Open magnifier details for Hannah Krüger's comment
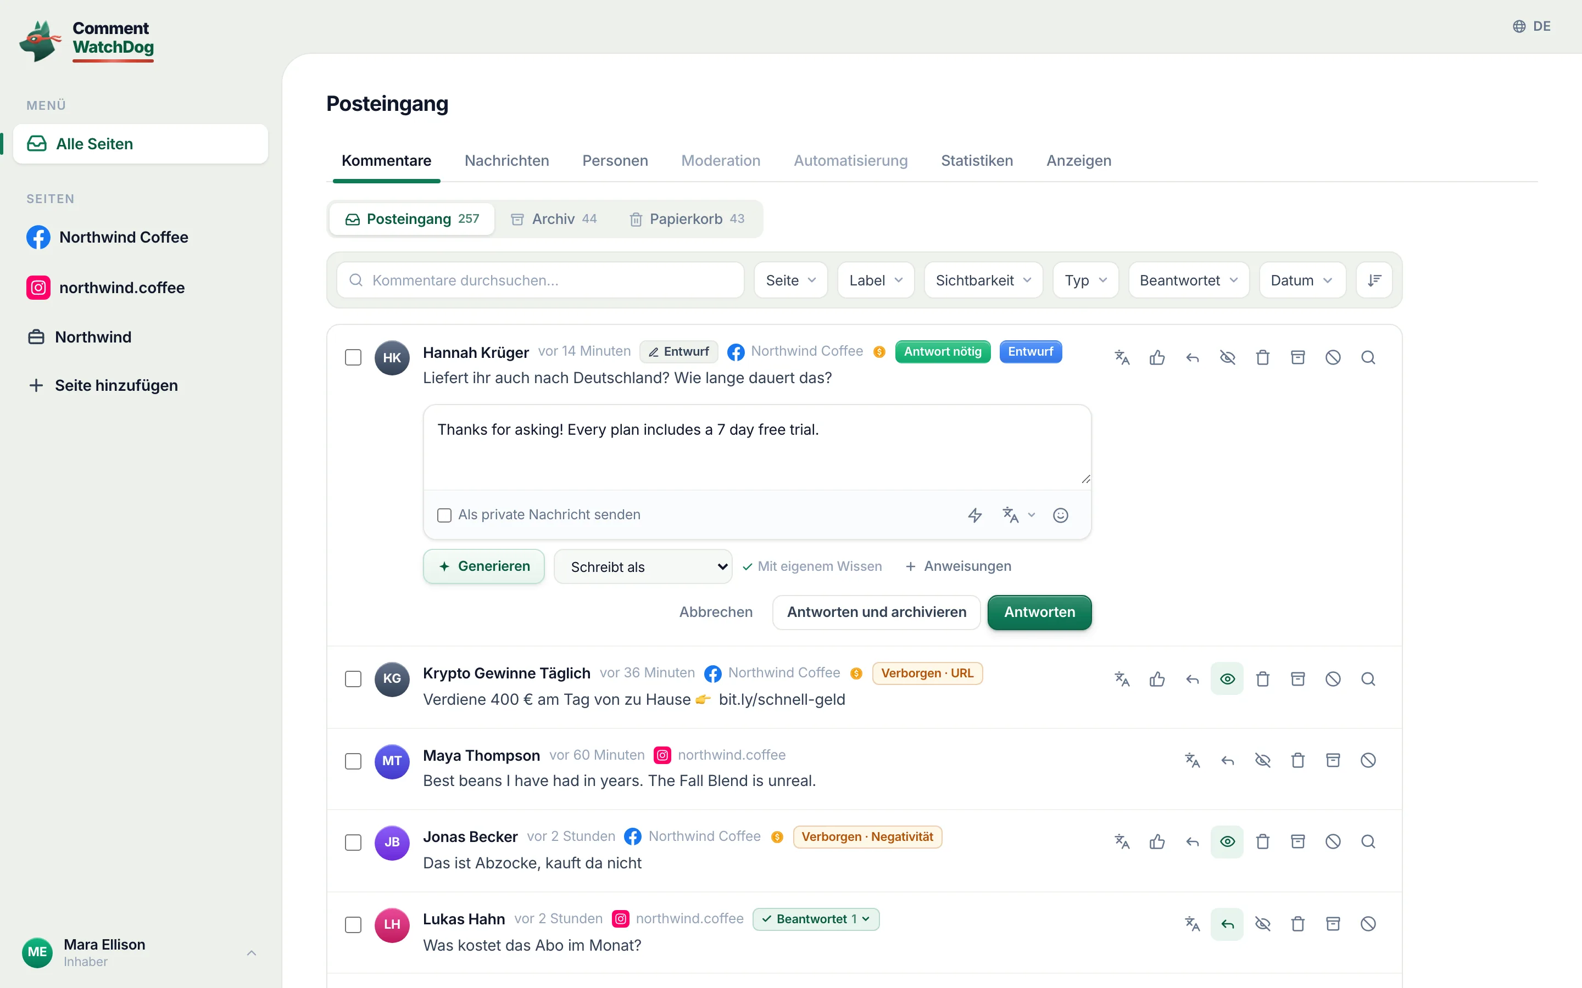Screen dimensions: 1582x988 pos(1368,357)
